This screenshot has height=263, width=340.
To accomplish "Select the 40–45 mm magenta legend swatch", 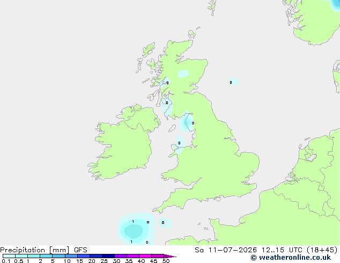I will [x=145, y=256].
